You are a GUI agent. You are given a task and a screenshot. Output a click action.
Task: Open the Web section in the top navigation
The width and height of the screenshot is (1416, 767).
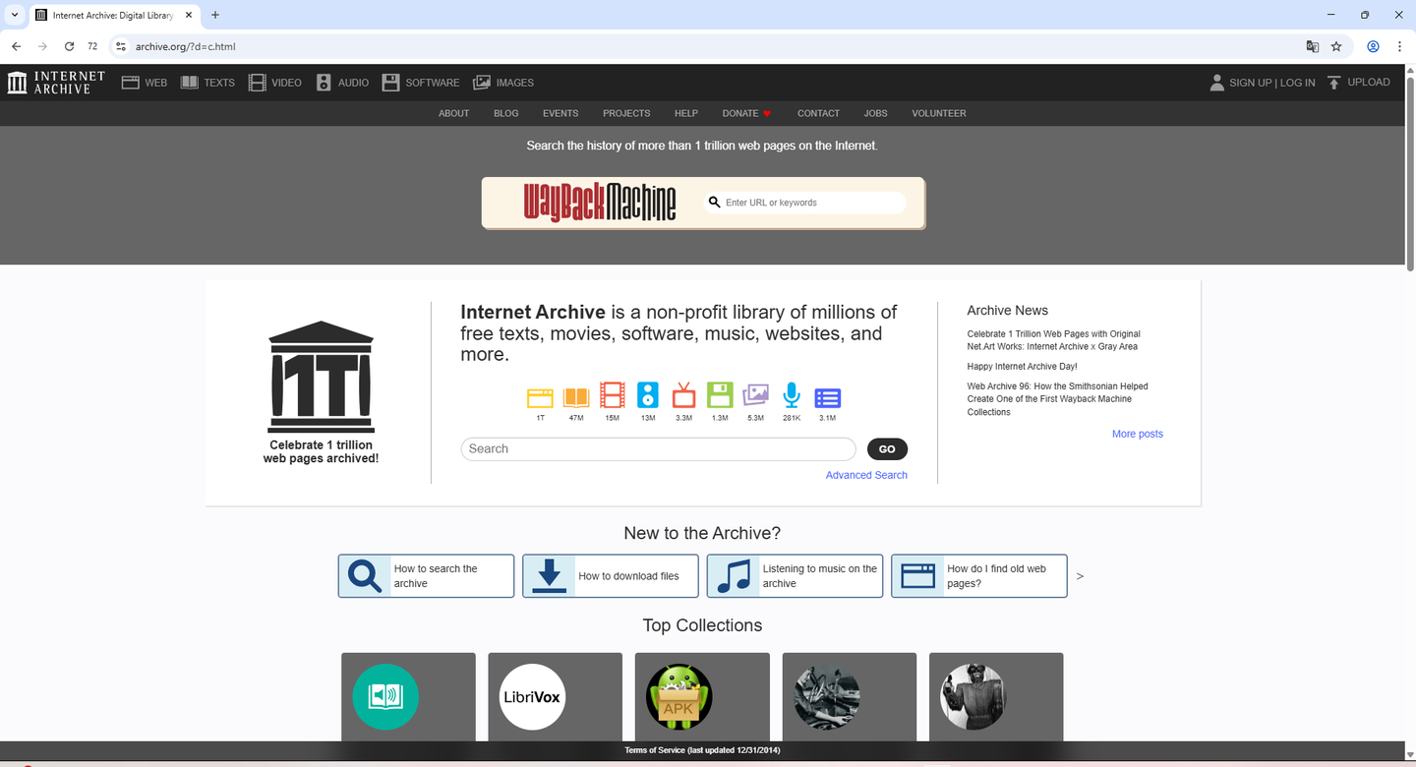click(x=145, y=83)
